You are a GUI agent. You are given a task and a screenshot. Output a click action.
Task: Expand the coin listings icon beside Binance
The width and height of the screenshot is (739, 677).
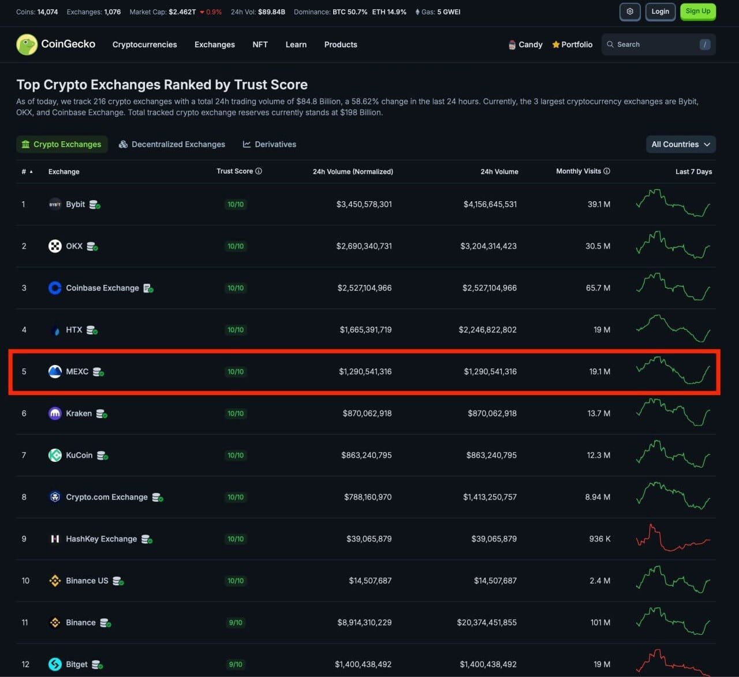coord(104,623)
